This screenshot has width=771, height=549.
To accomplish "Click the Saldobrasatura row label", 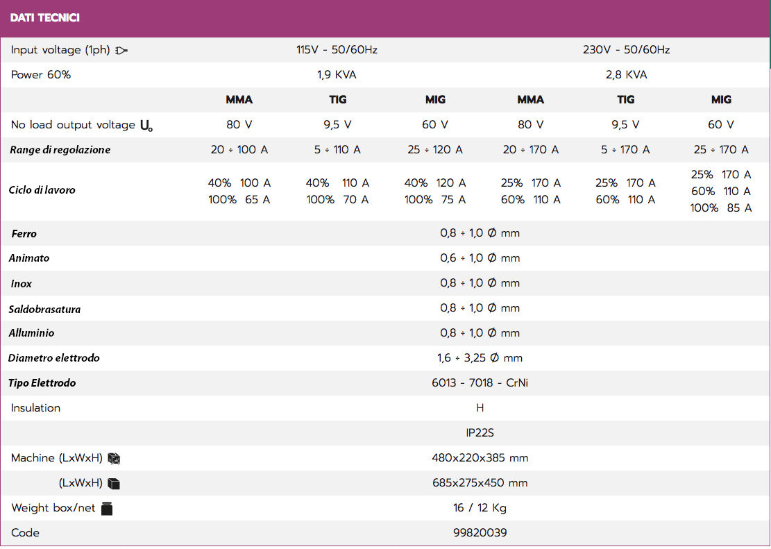I will tap(44, 309).
